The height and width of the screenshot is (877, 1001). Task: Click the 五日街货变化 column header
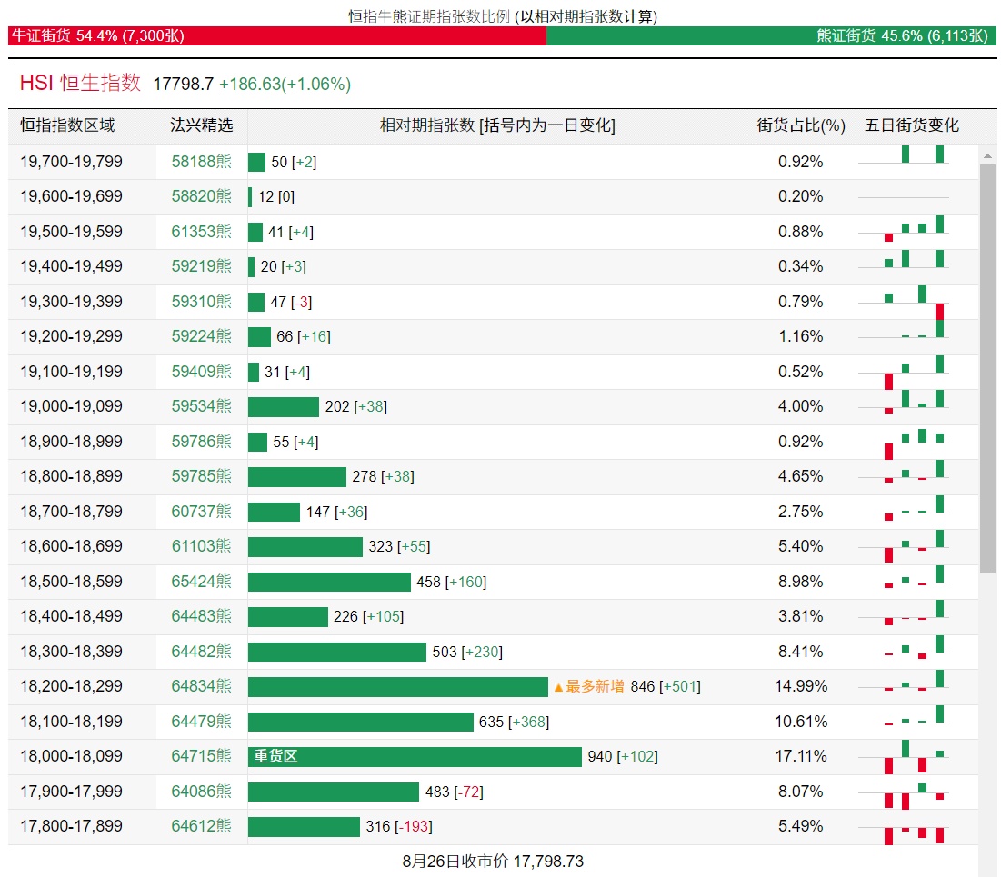click(x=911, y=125)
